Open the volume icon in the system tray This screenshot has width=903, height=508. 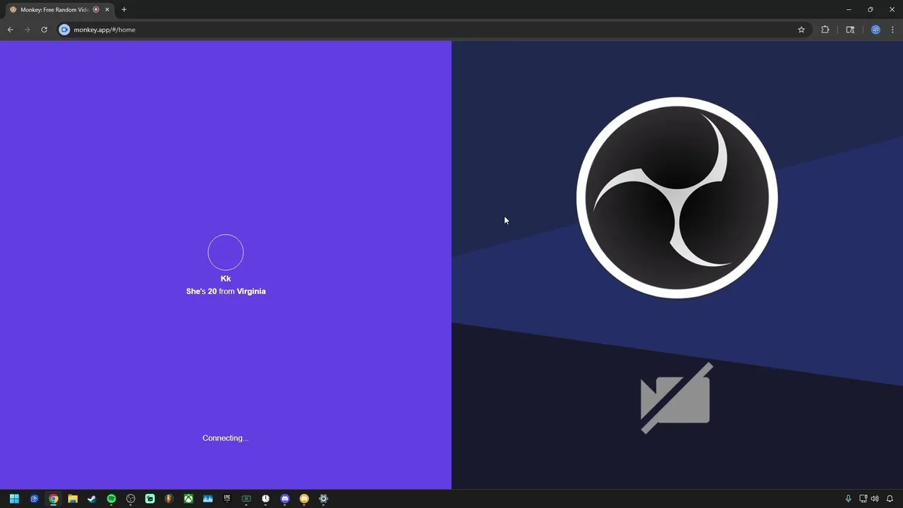(875, 499)
